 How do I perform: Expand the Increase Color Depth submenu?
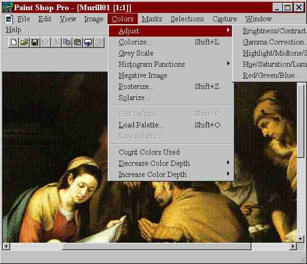pos(153,175)
